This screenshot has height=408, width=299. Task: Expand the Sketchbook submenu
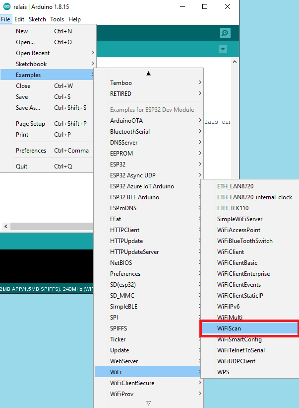pyautogui.click(x=48, y=64)
